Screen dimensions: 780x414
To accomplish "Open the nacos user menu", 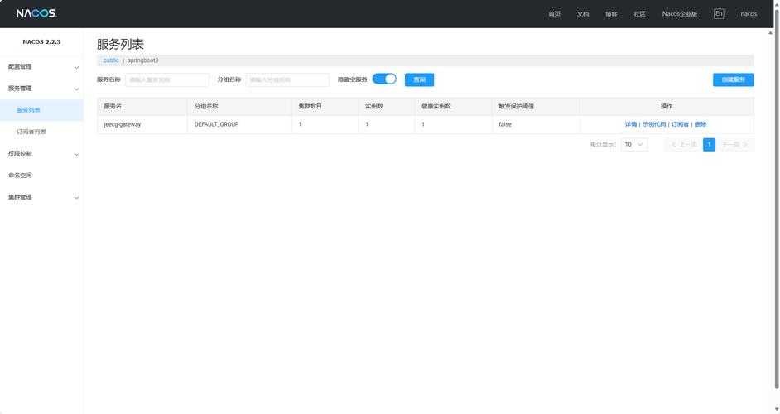I will pyautogui.click(x=749, y=14).
